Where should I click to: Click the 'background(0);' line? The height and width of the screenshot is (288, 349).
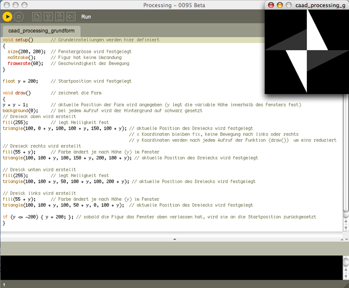pos(20,110)
